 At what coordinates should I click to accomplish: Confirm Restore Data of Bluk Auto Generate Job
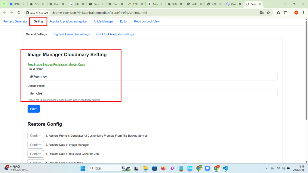click(x=35, y=154)
